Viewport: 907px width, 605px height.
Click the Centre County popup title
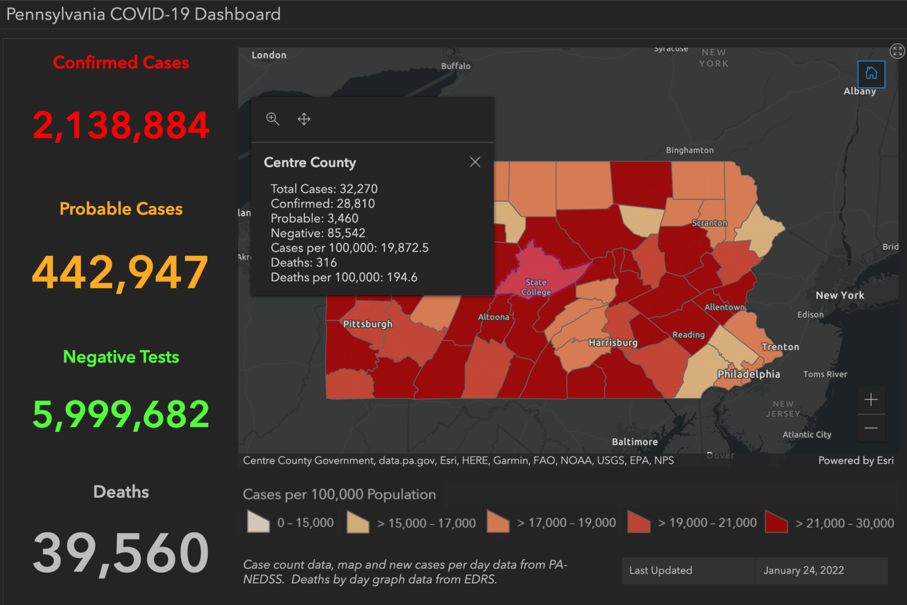(310, 162)
